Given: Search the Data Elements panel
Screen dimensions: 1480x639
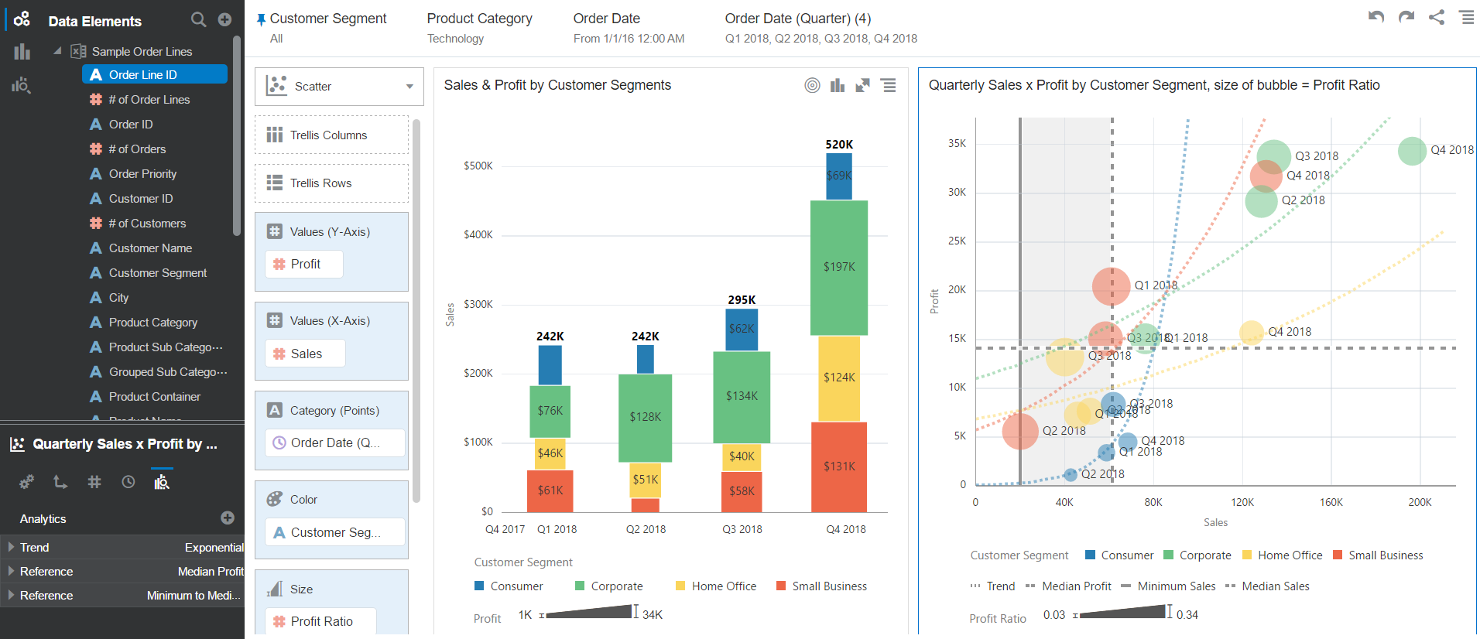Looking at the screenshot, I should pyautogui.click(x=198, y=19).
